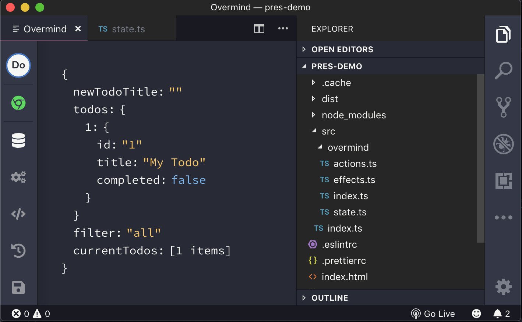Open index.ts directly under src
522x322 pixels.
(x=387, y=228)
